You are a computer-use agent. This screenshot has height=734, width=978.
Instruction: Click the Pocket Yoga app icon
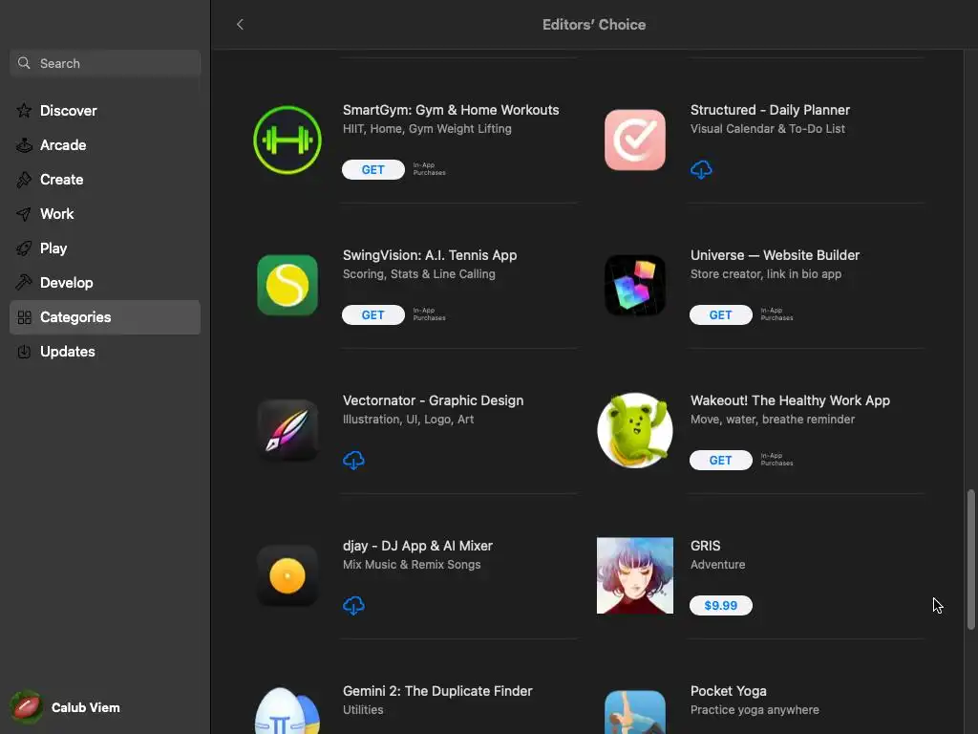point(635,712)
